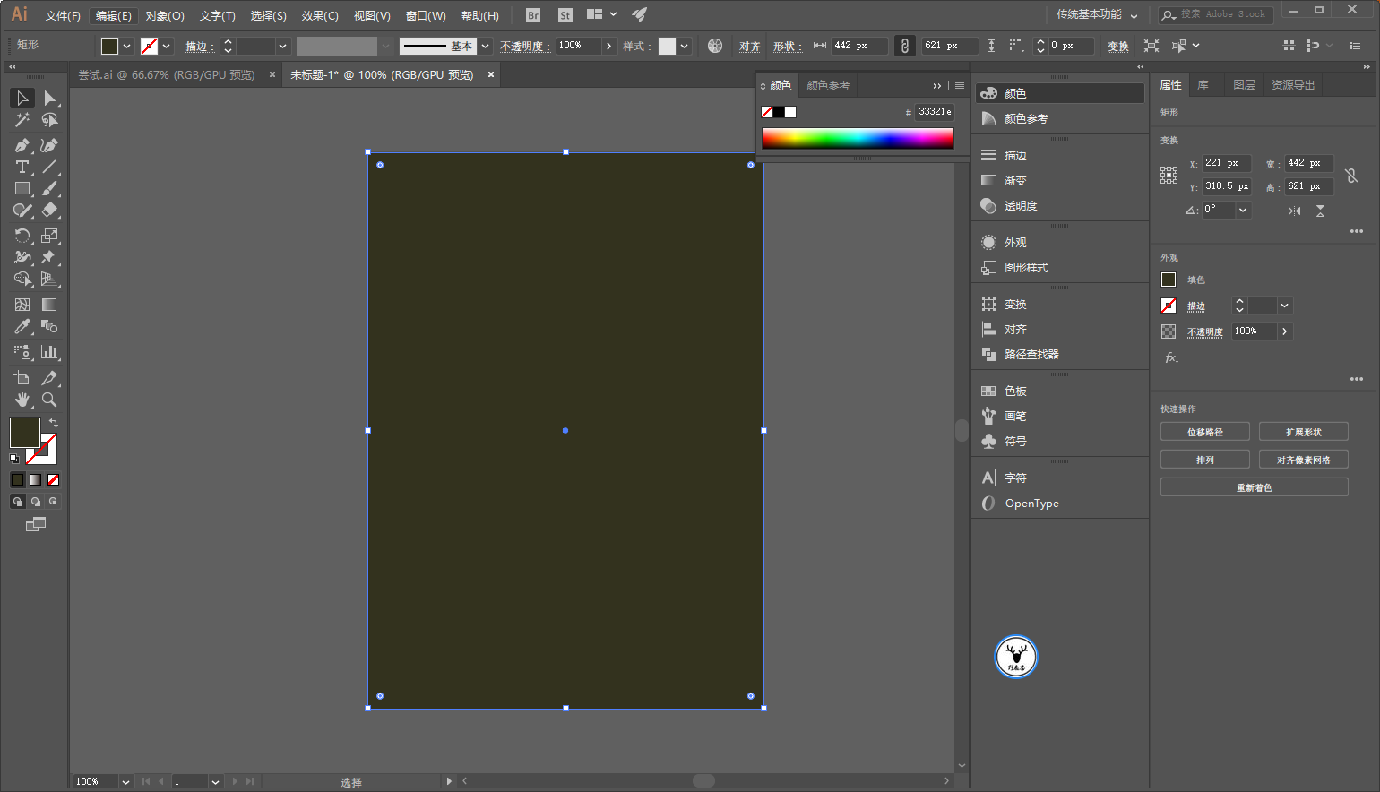Click the 重新着色 button
Viewport: 1380px width, 792px height.
[1255, 487]
